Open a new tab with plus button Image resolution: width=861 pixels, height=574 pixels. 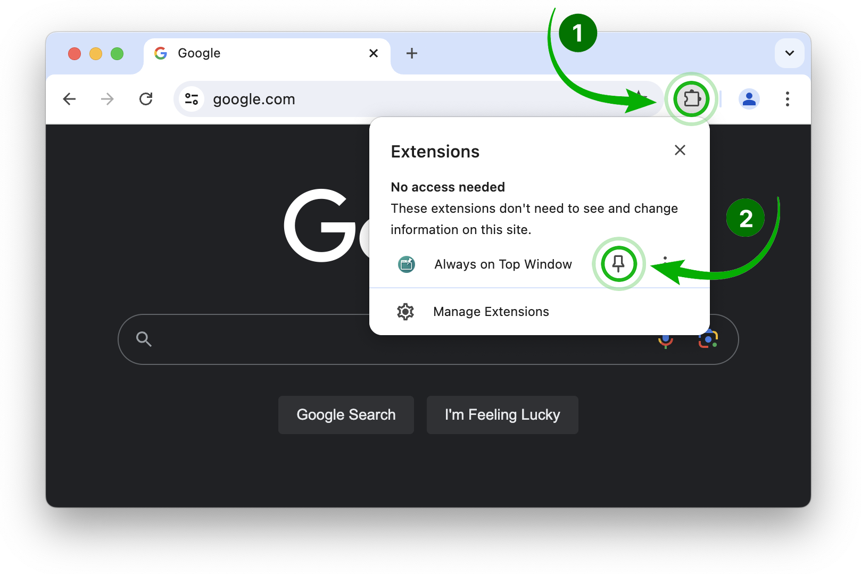[411, 53]
